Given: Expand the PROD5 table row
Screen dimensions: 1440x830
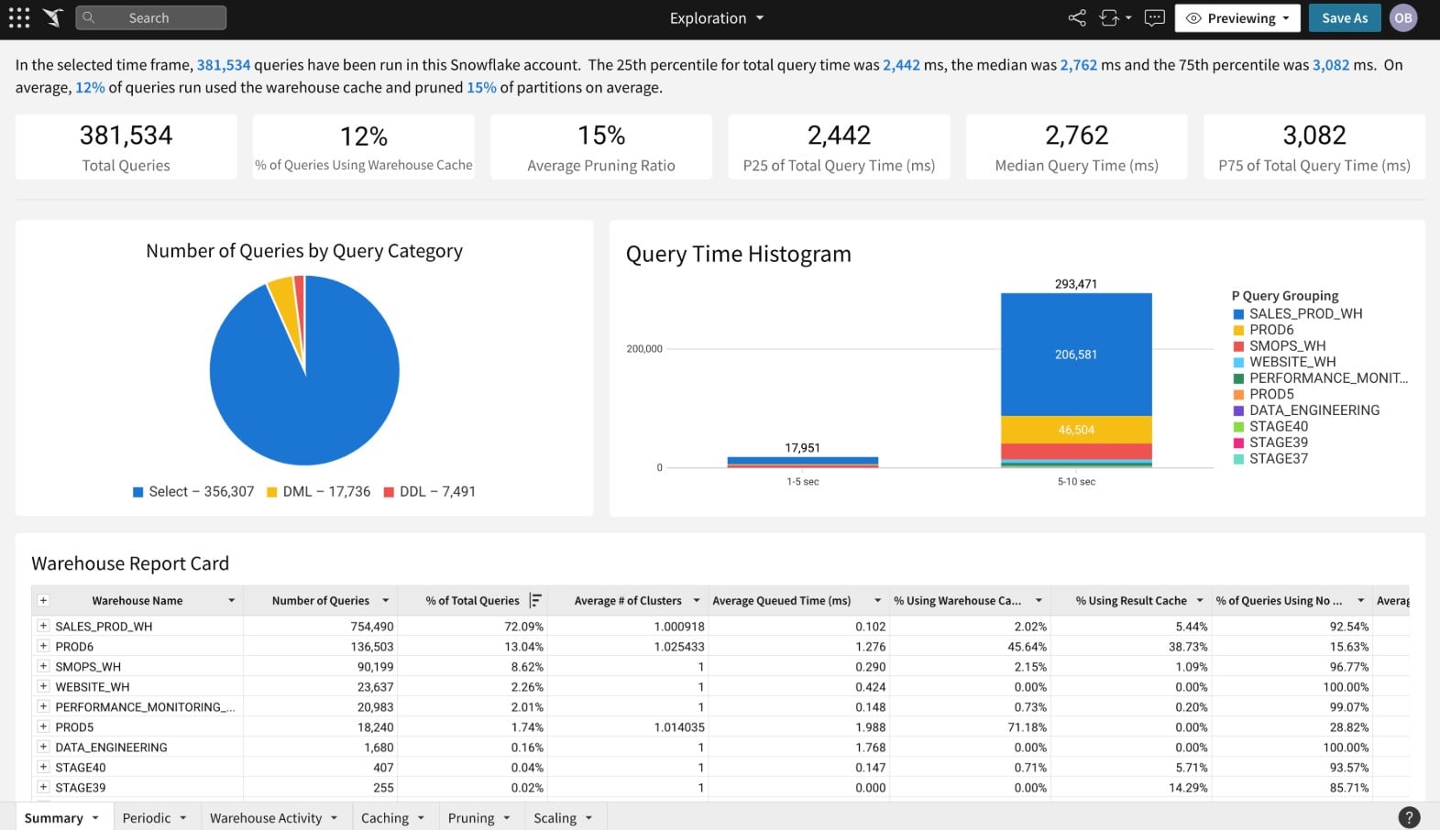Looking at the screenshot, I should [x=42, y=726].
